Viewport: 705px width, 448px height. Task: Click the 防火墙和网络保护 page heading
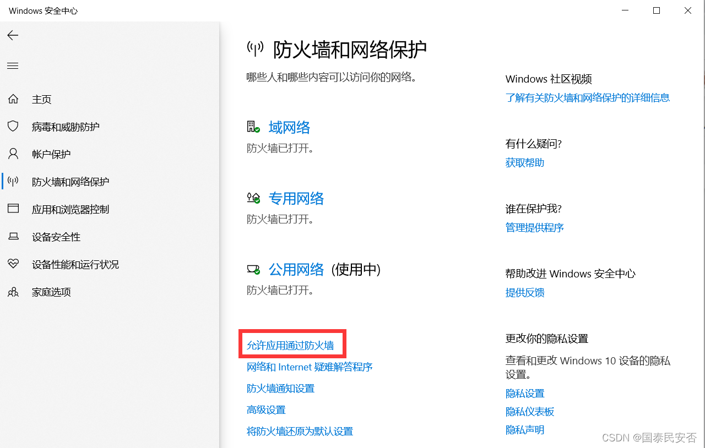pyautogui.click(x=350, y=50)
